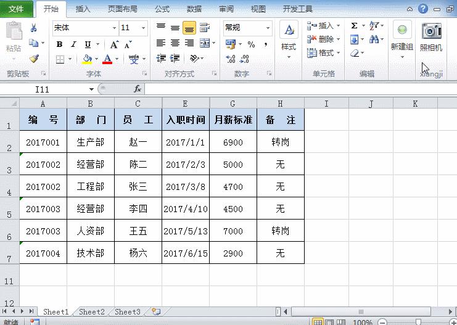The height and width of the screenshot is (325, 457).
Task: Apply red font color A
Action: (107, 59)
